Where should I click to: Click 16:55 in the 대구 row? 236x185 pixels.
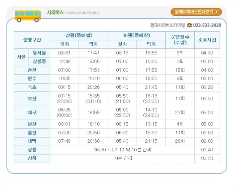tap(94, 113)
